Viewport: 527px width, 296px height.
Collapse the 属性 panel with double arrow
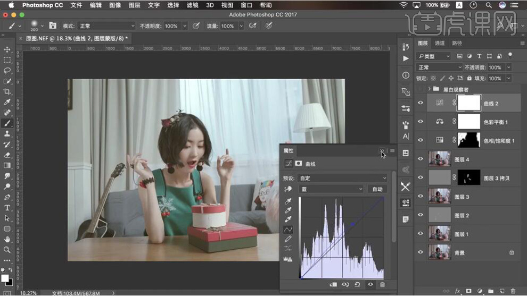(382, 151)
